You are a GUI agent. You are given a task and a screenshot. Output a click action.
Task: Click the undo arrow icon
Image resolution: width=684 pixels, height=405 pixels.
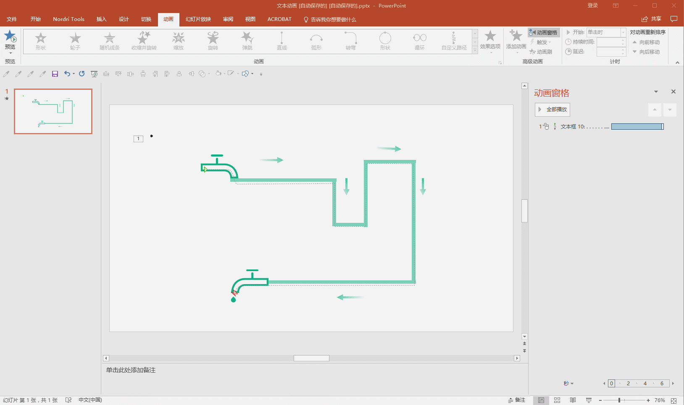pos(67,74)
